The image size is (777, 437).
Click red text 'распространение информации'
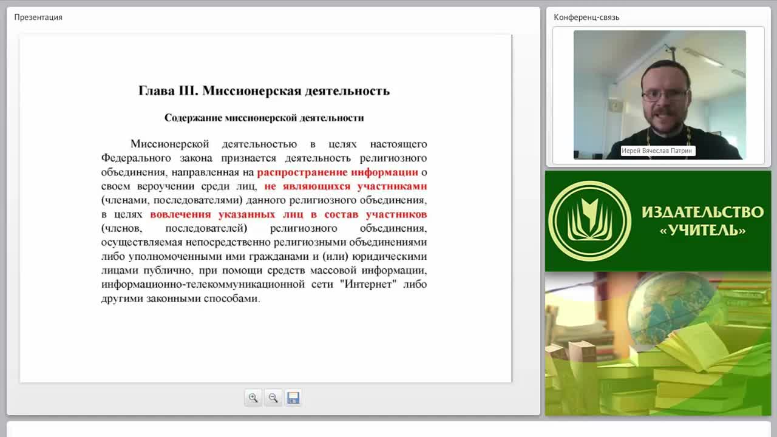338,172
